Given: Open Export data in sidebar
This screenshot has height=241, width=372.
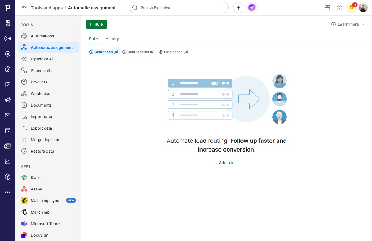Looking at the screenshot, I should (48, 128).
